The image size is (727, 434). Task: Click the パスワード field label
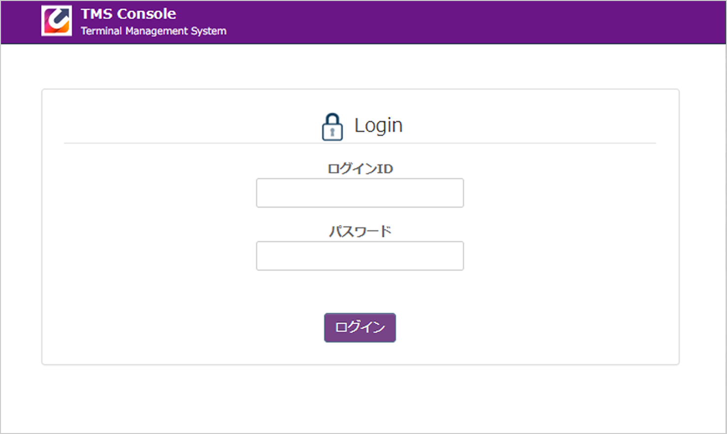point(360,231)
